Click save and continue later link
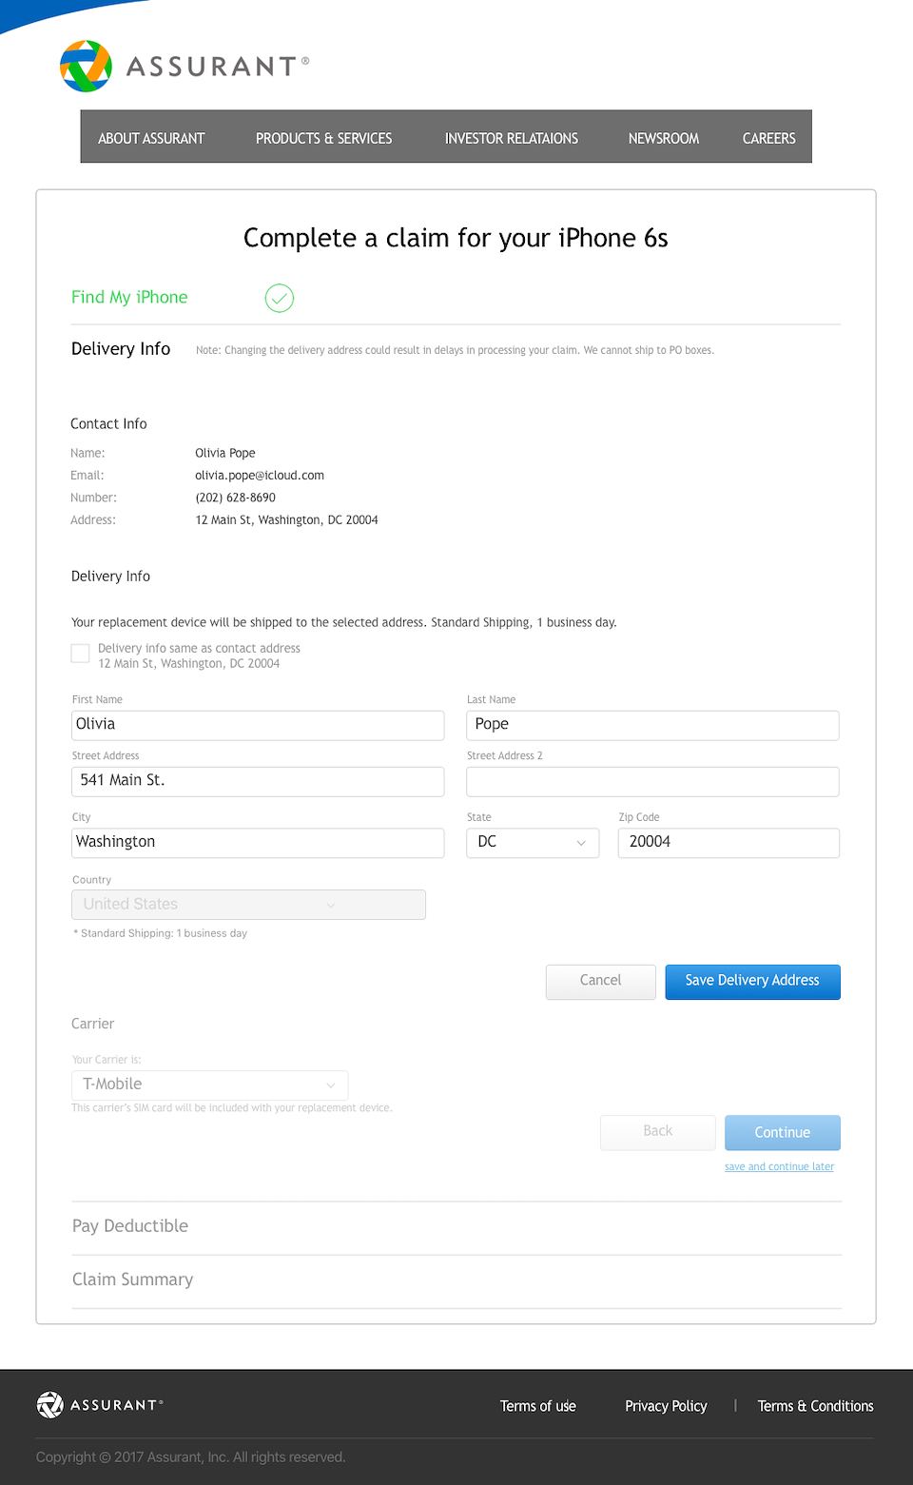Viewport: 913px width, 1485px height. pyautogui.click(x=779, y=1166)
